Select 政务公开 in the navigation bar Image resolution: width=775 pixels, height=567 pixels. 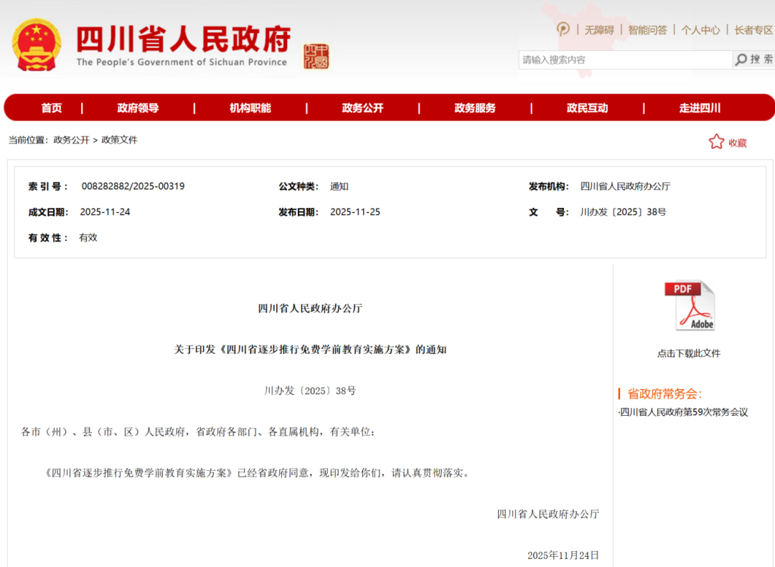(x=362, y=108)
